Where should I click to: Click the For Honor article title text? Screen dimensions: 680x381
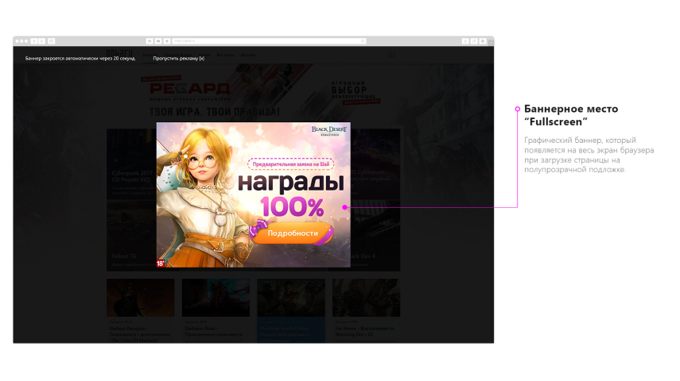coord(365,331)
